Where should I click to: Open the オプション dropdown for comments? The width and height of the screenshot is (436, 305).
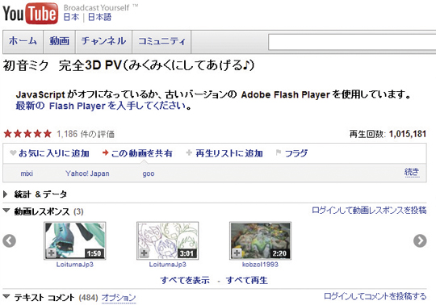(x=119, y=298)
